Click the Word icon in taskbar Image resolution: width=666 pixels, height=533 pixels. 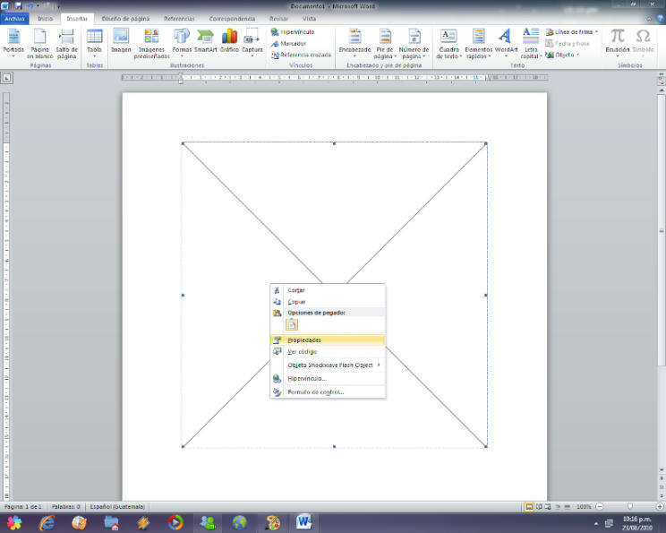[x=304, y=522]
